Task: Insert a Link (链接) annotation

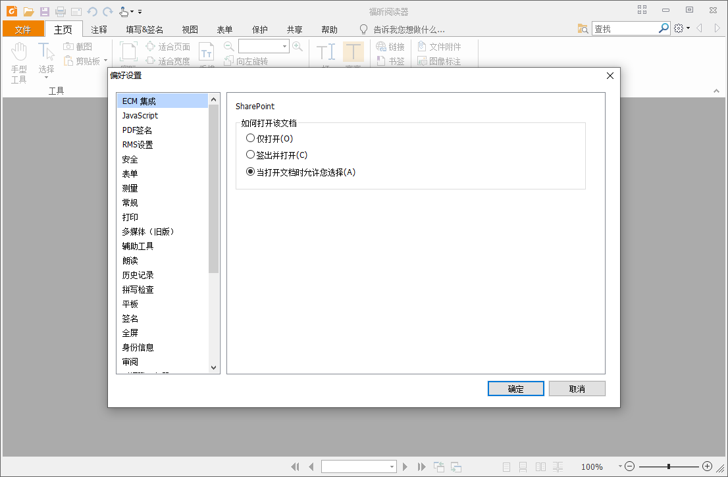Action: (390, 46)
